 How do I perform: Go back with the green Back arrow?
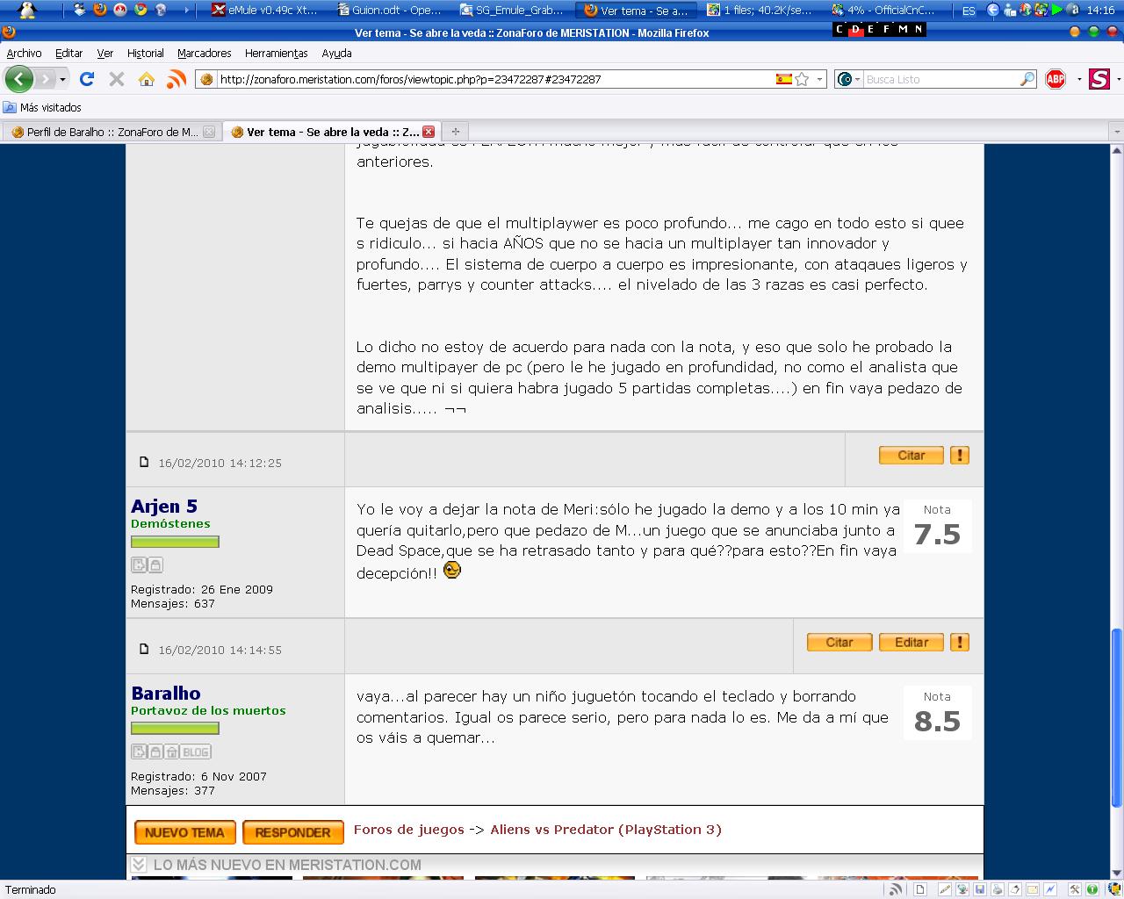18,79
